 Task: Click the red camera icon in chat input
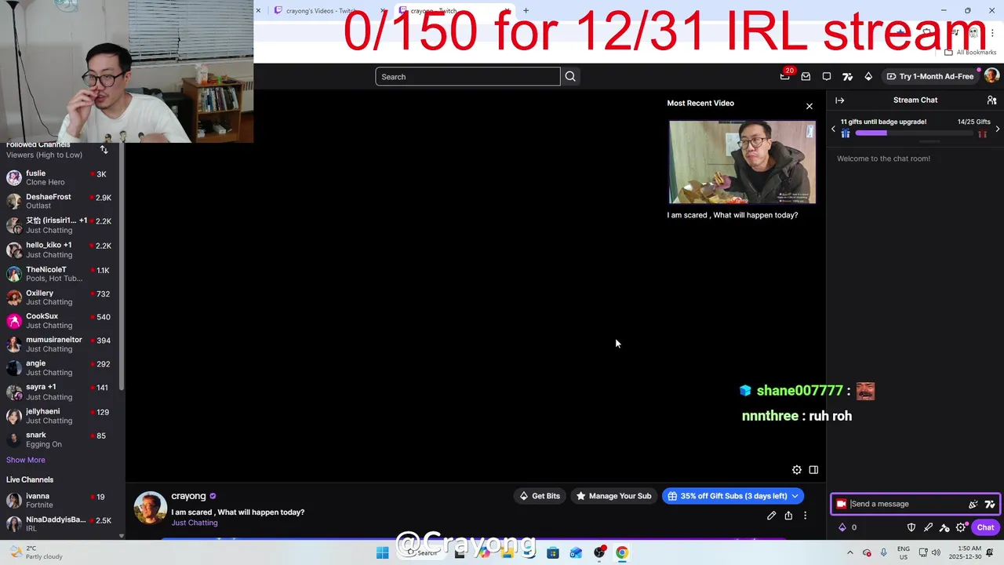click(x=842, y=504)
